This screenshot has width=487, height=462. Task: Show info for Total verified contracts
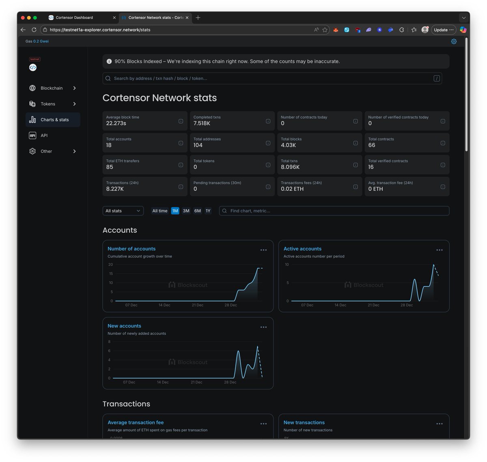tap(443, 165)
